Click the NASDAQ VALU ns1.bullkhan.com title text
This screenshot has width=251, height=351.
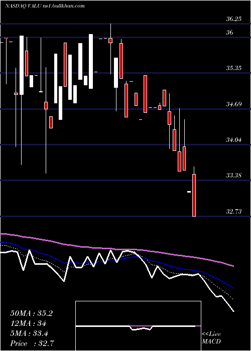point(45,6)
